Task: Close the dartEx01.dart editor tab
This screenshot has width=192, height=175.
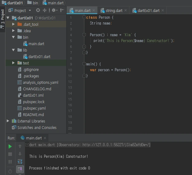Action: coord(163,10)
